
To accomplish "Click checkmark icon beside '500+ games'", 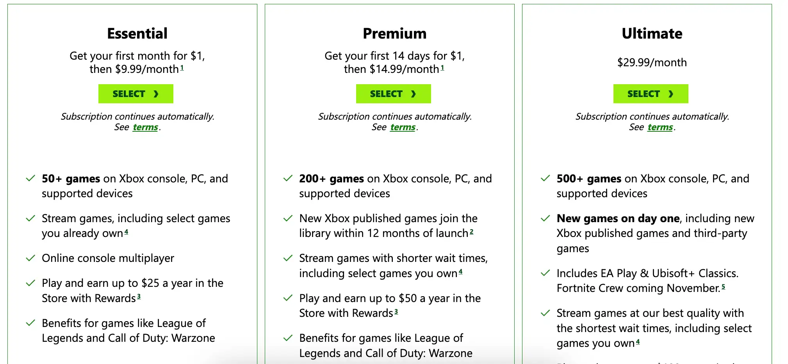I will (x=545, y=178).
